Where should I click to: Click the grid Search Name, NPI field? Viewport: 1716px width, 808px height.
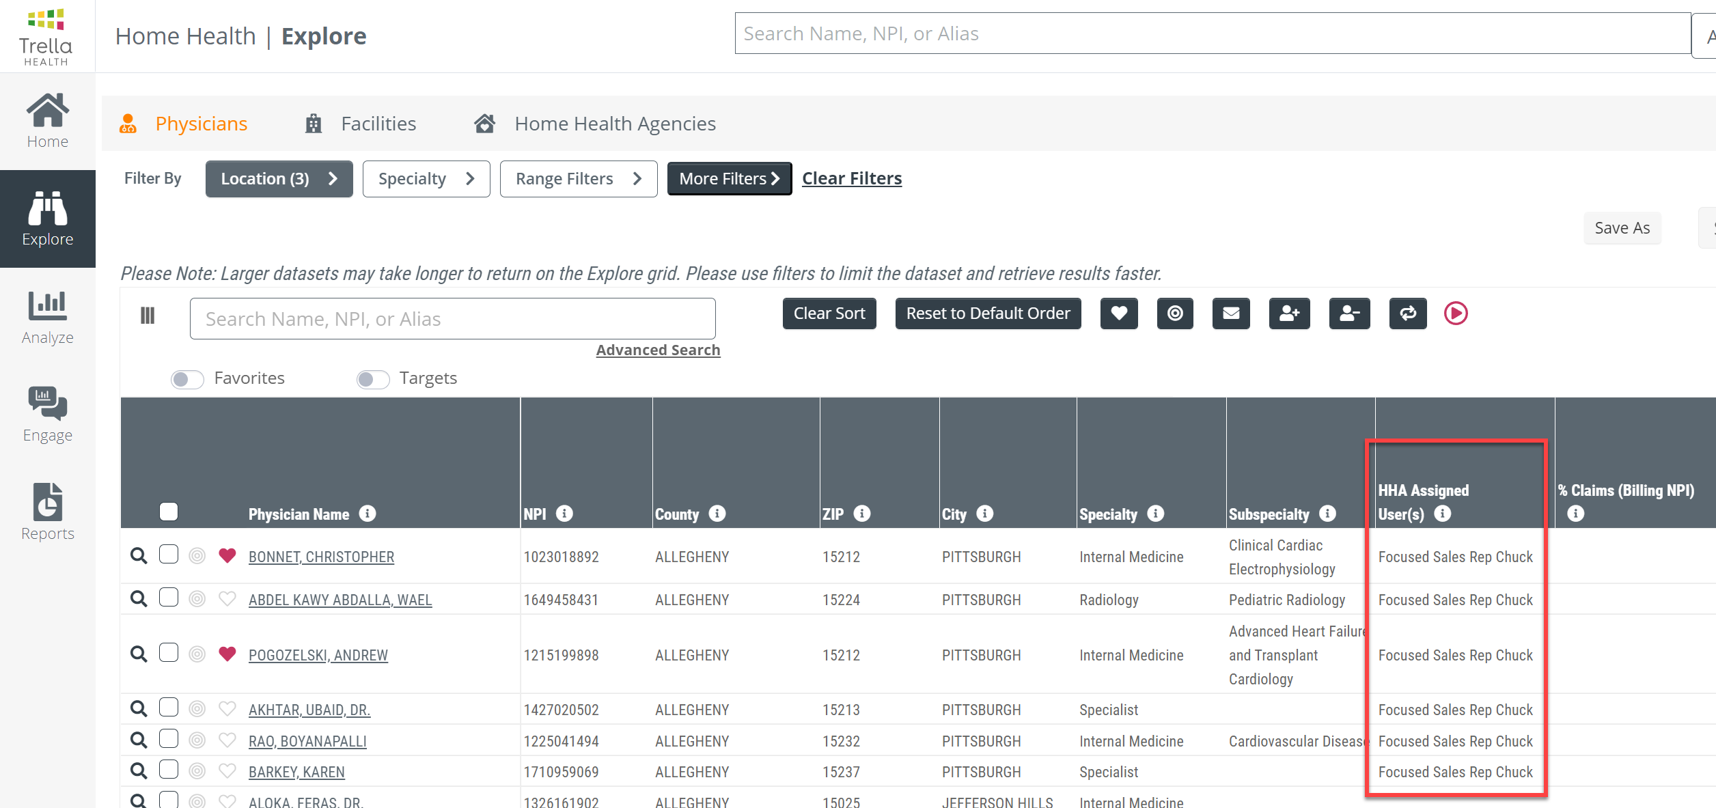[452, 319]
